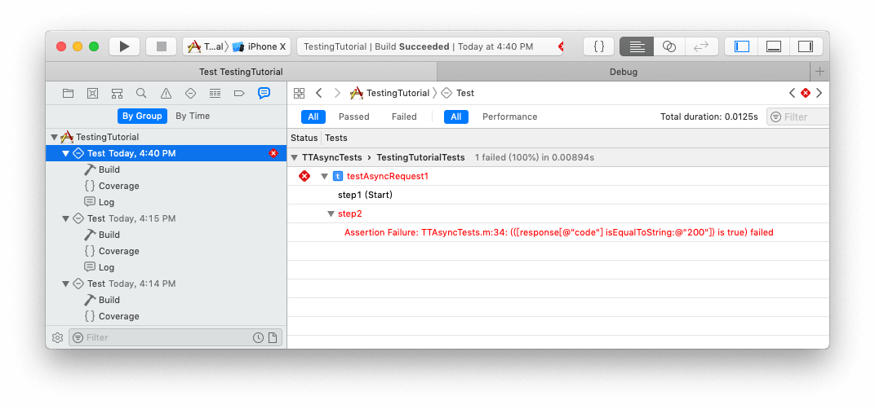
Task: Open Build under 4:40 PM test
Action: click(109, 169)
